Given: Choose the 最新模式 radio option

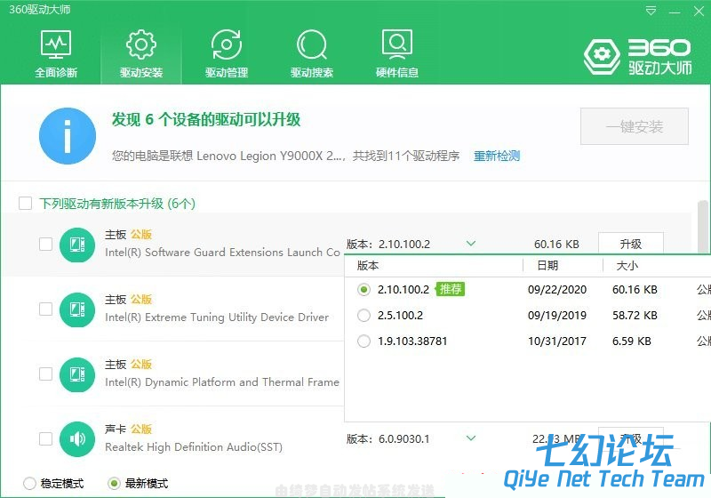Looking at the screenshot, I should (x=115, y=484).
